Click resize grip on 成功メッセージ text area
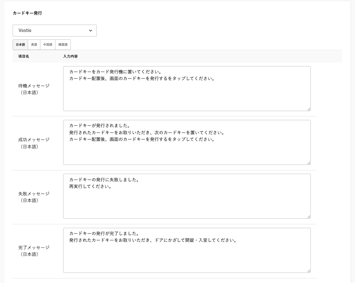Viewport: 355px width, 283px height. 309,163
